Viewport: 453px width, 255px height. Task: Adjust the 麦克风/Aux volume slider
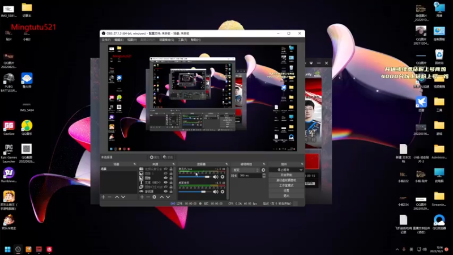[194, 177]
